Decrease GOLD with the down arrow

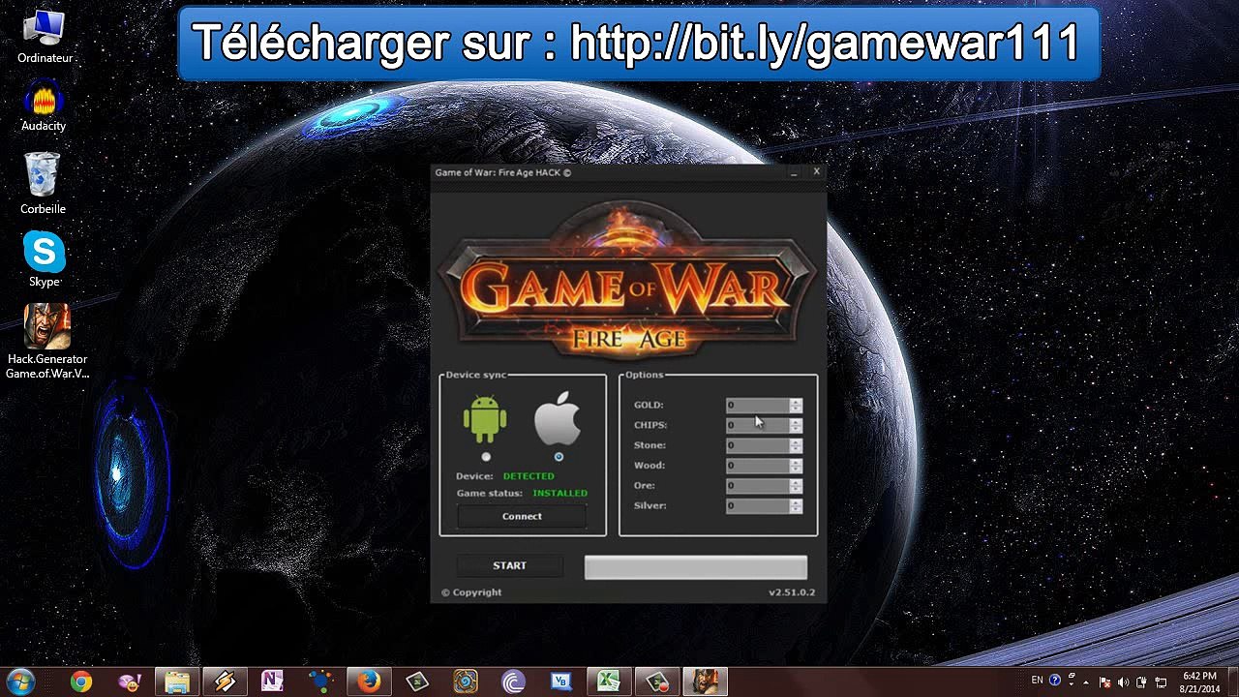click(x=796, y=409)
